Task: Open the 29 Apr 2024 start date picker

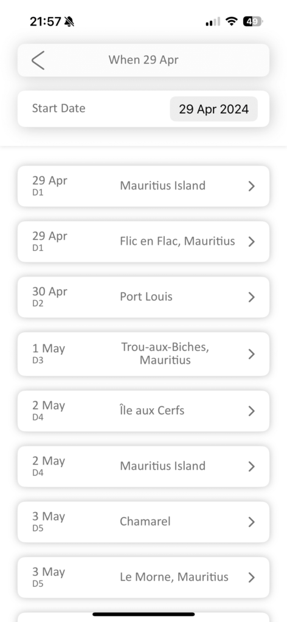Action: point(213,109)
